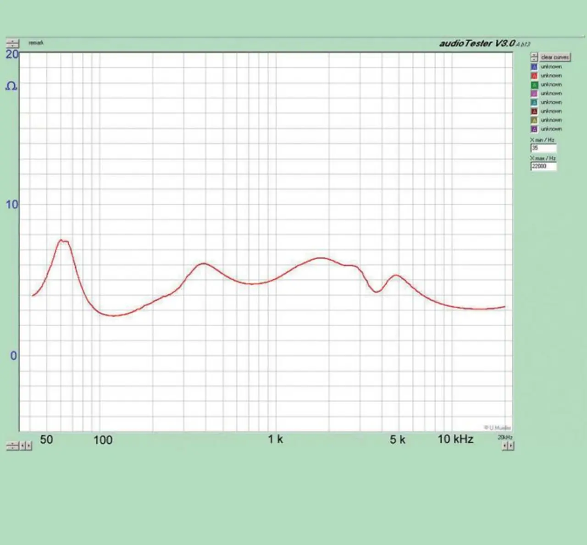587x545 pixels.
Task: Click the X min / Hz input field
Action: click(543, 148)
